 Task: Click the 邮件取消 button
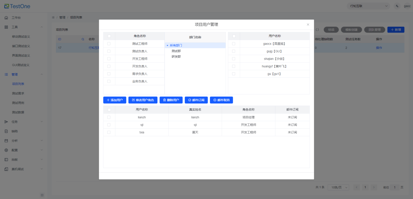click(x=221, y=100)
